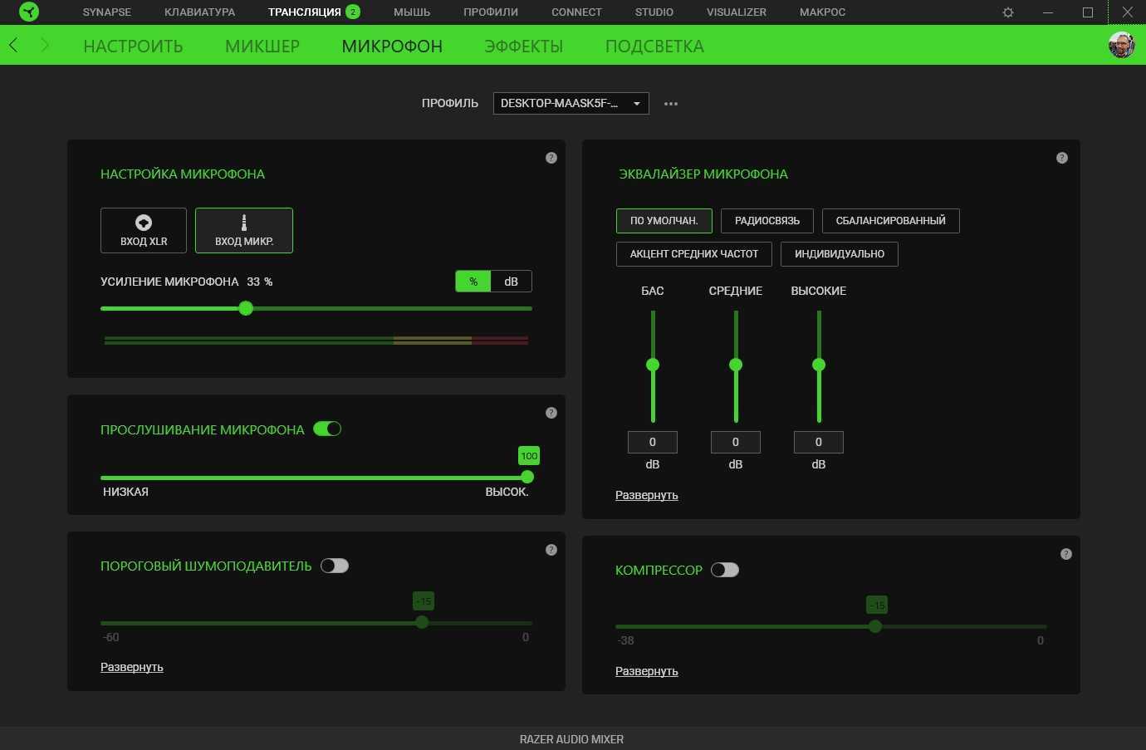
Task: Enable the noise gate toggle
Action: click(x=335, y=566)
